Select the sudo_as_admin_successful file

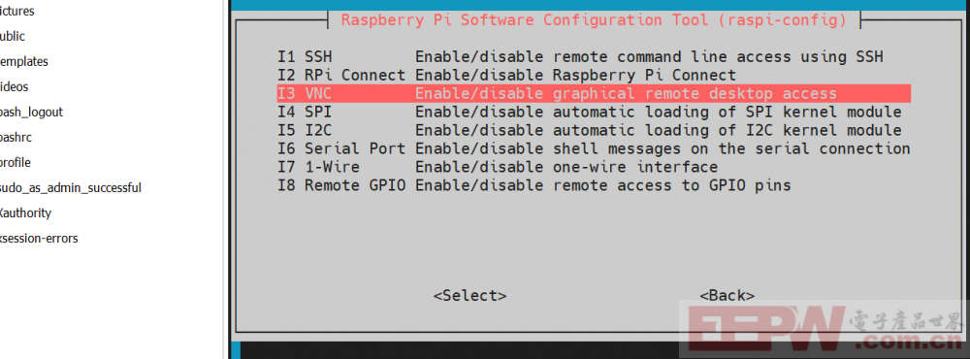[71, 187]
